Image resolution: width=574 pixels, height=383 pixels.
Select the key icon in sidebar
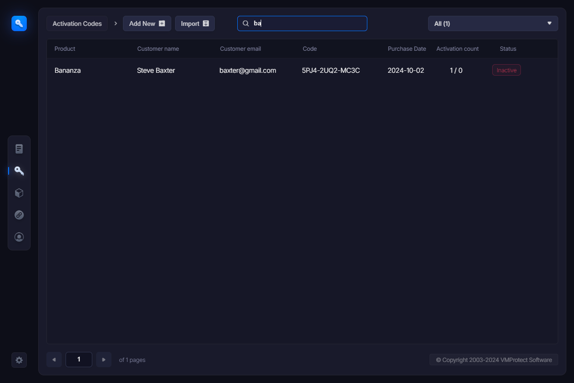(19, 171)
